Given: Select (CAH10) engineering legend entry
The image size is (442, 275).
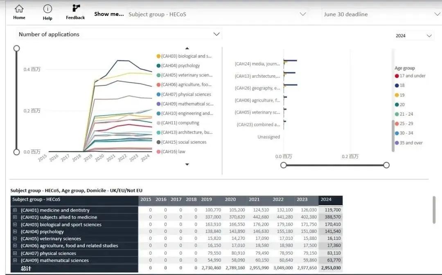Looking at the screenshot, I should [185, 114].
